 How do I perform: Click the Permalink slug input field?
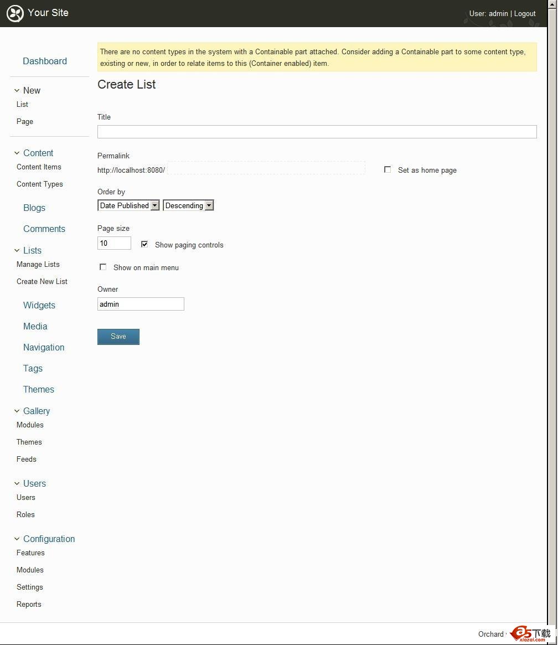pos(266,168)
